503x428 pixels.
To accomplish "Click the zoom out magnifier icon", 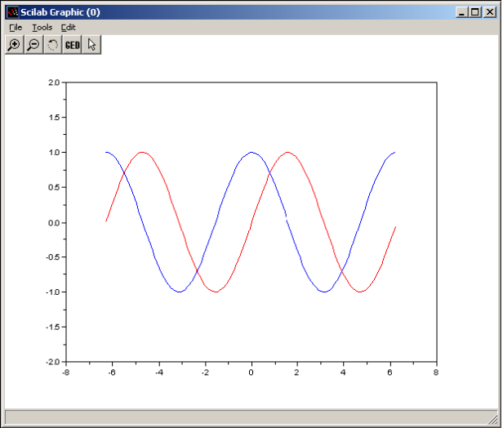I will pyautogui.click(x=33, y=45).
